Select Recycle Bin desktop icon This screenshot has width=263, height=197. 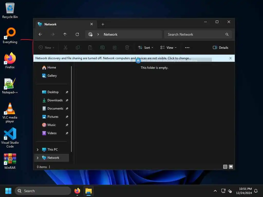[x=10, y=10]
